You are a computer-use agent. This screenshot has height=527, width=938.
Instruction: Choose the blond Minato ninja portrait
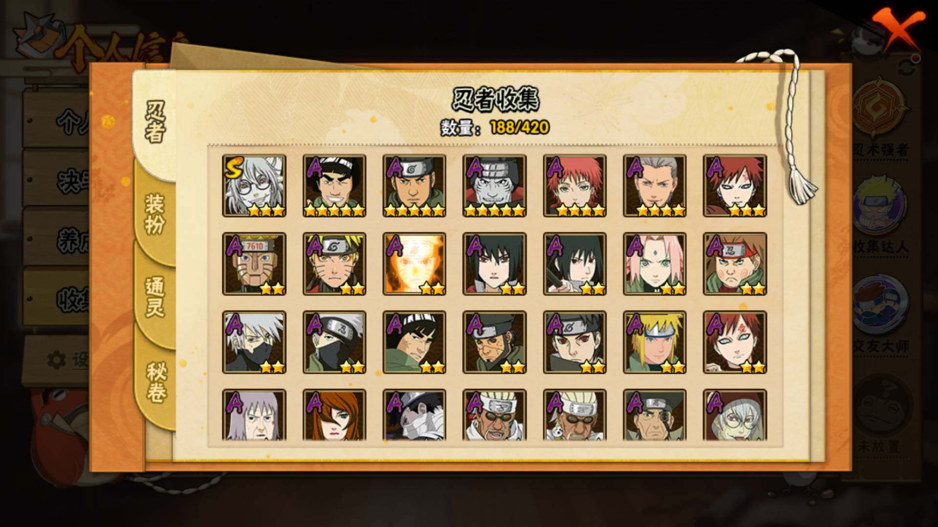[x=655, y=342]
